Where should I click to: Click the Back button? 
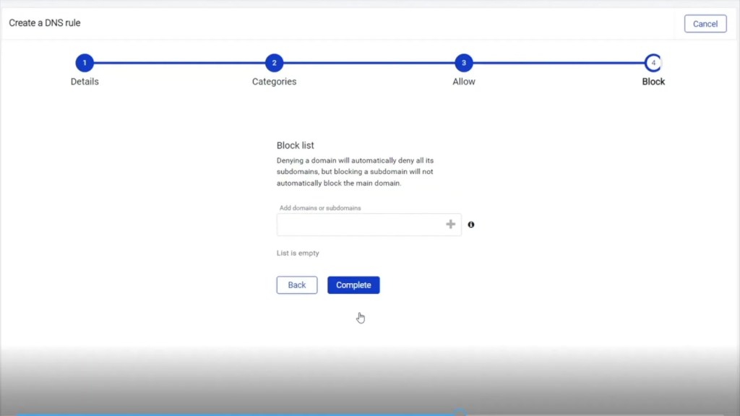pos(297,285)
